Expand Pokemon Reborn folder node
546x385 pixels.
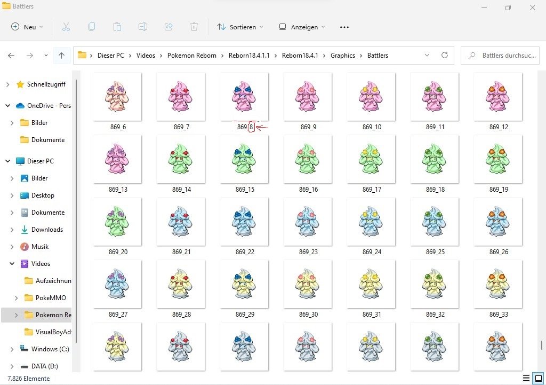(x=16, y=315)
